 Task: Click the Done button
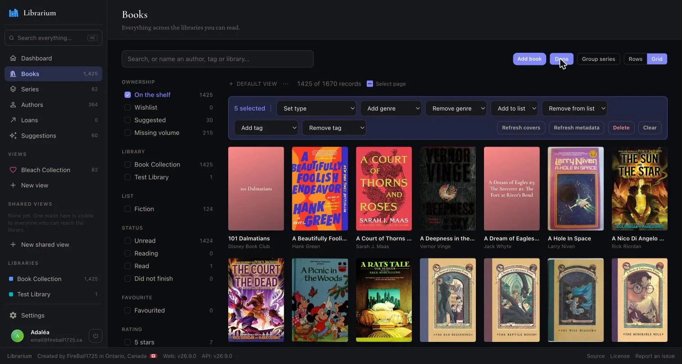562,59
